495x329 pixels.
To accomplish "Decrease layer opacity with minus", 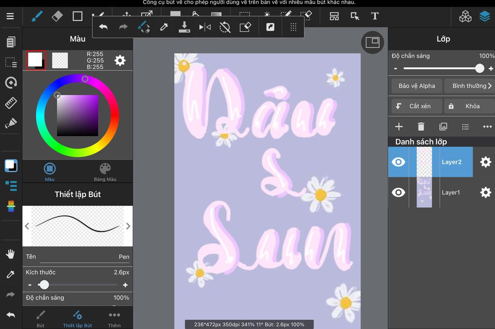I will click(x=395, y=68).
